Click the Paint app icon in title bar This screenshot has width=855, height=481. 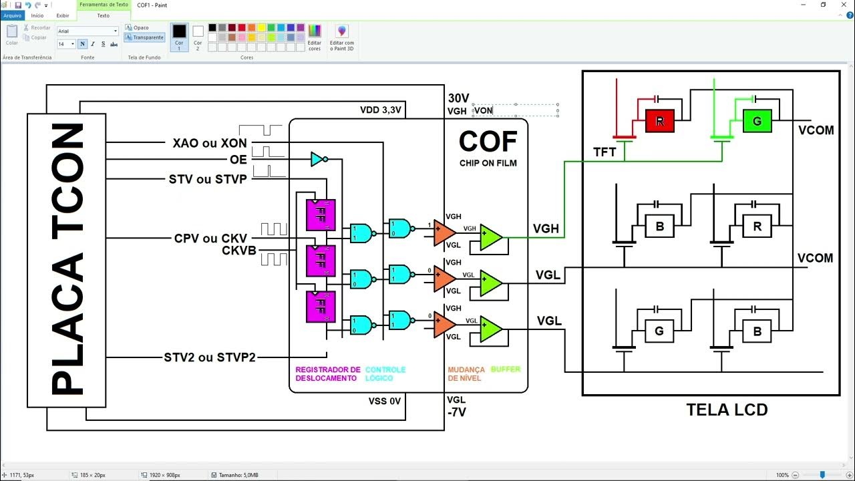5,5
